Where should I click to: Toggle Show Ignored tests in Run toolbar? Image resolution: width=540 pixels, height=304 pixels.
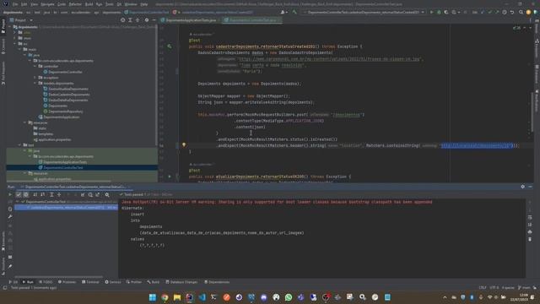click(26, 195)
